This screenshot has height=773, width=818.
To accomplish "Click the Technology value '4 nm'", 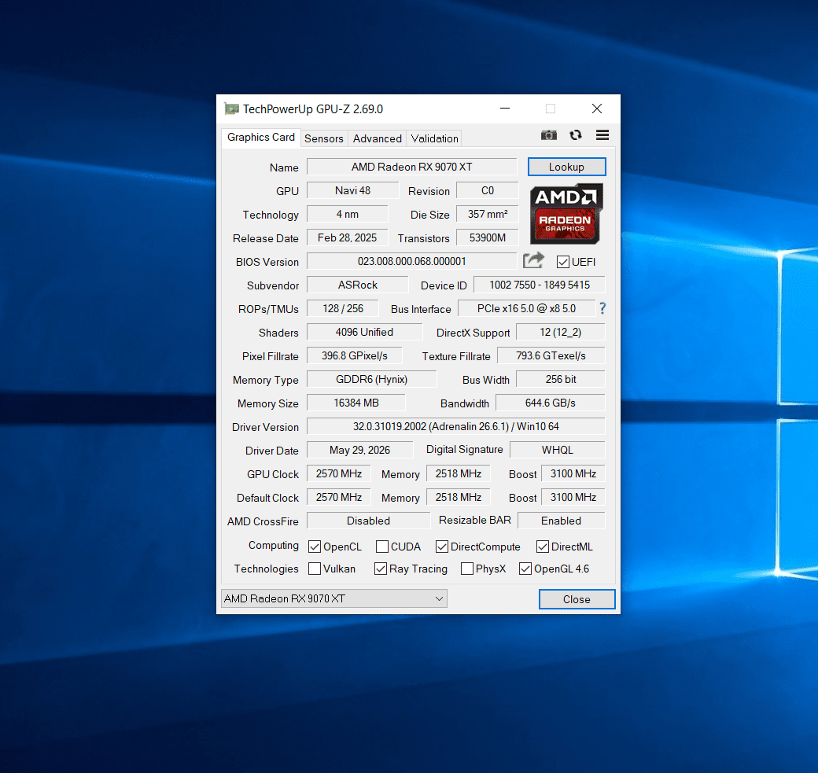I will click(348, 215).
